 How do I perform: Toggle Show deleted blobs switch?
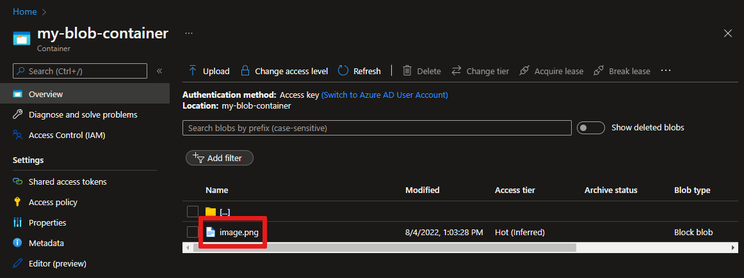590,128
